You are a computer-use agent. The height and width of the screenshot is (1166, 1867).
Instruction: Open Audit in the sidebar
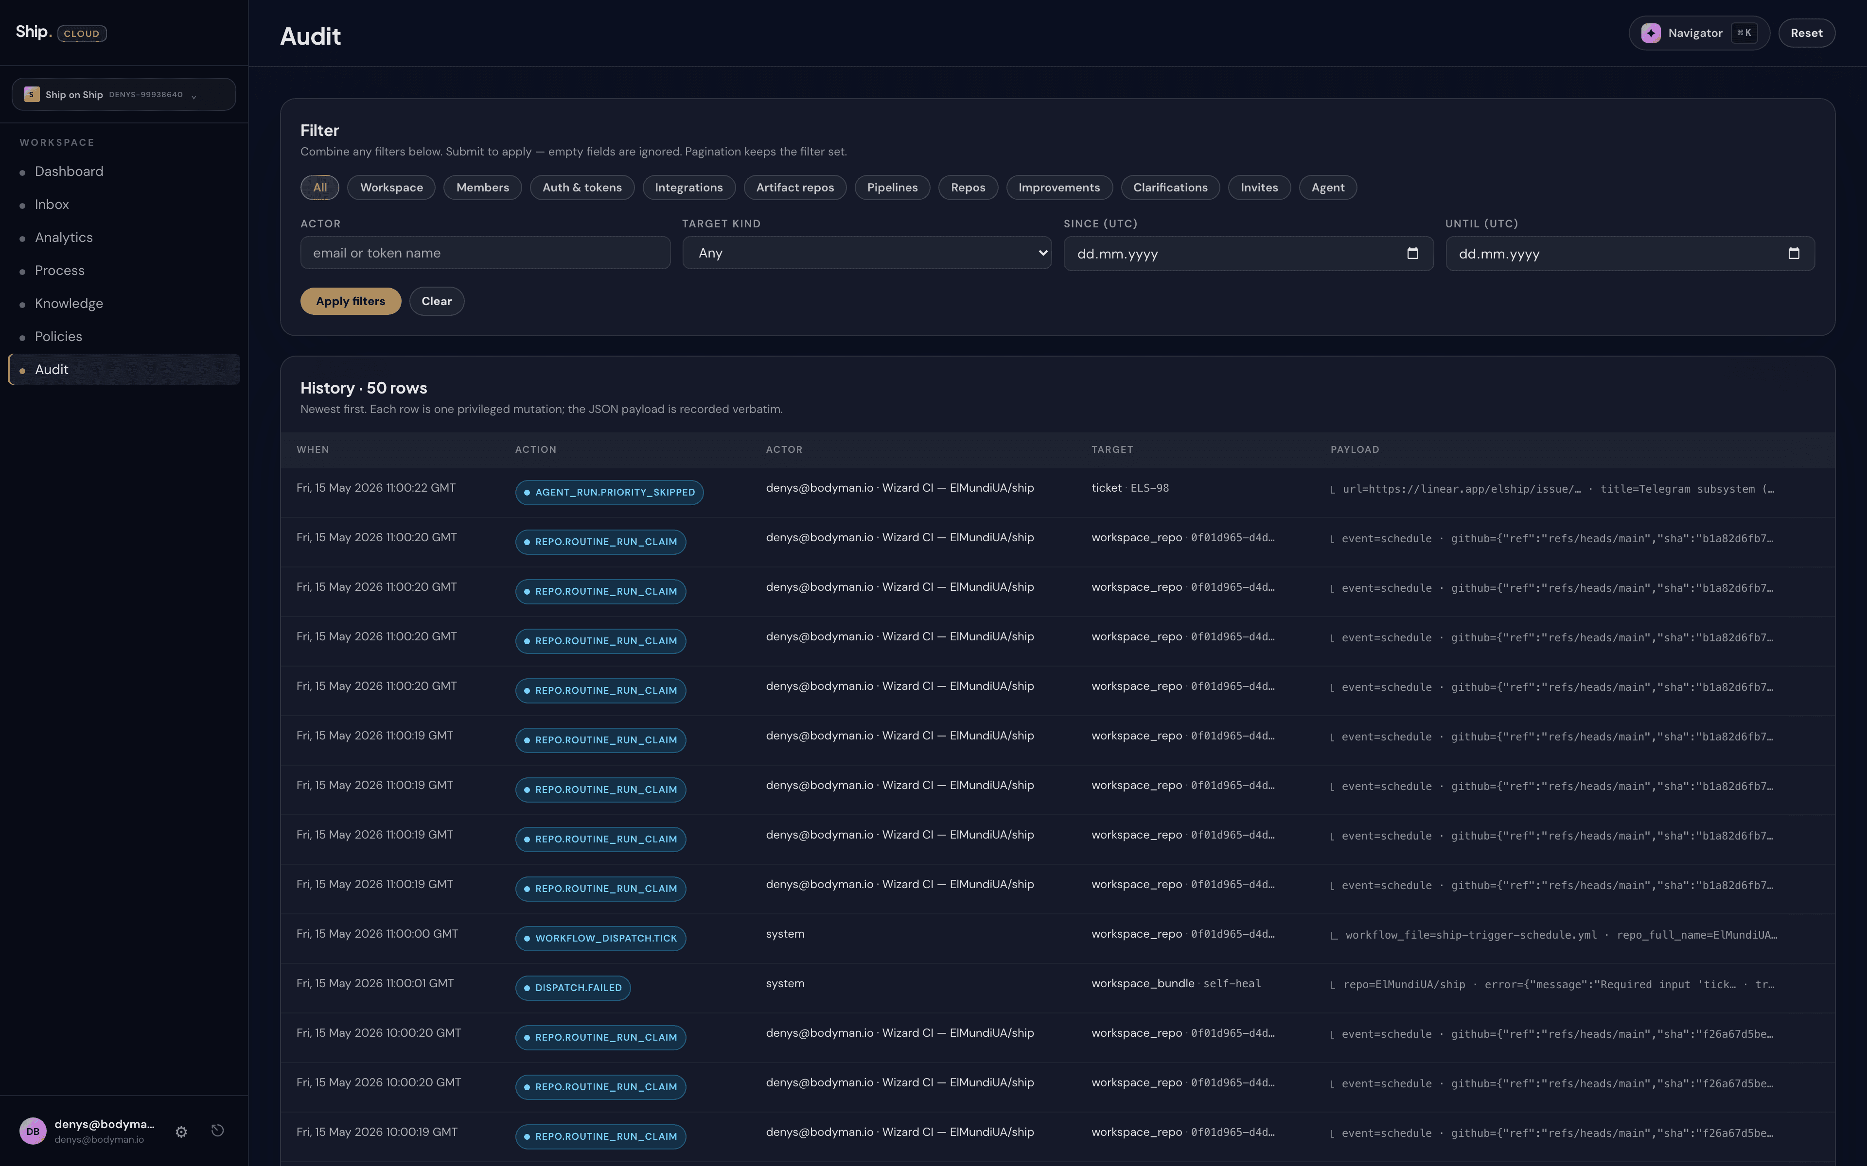(x=123, y=369)
